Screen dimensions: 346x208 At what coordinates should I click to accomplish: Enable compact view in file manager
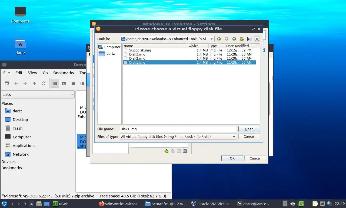pos(73,83)
